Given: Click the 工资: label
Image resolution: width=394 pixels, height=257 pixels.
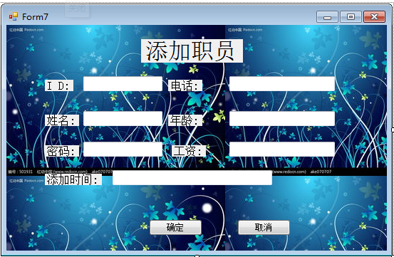Looking at the screenshot, I should 189,151.
